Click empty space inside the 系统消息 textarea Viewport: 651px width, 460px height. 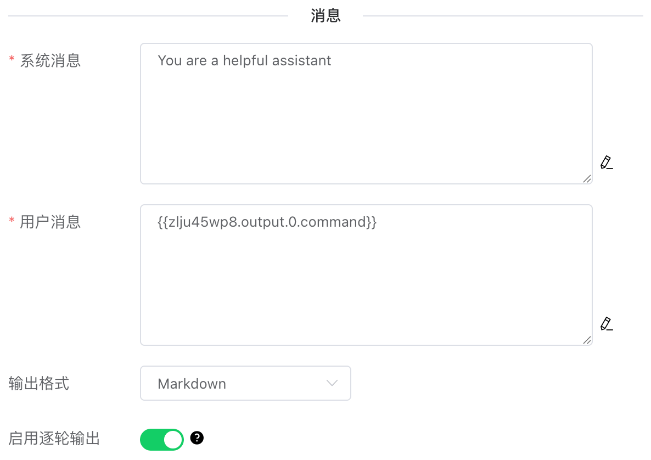[366, 126]
